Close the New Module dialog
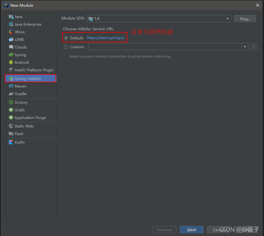The height and width of the screenshot is (236, 264). (x=257, y=5)
